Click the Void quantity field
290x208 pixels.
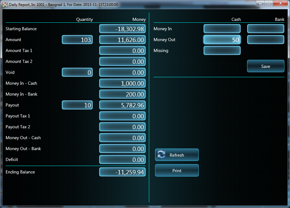point(77,73)
